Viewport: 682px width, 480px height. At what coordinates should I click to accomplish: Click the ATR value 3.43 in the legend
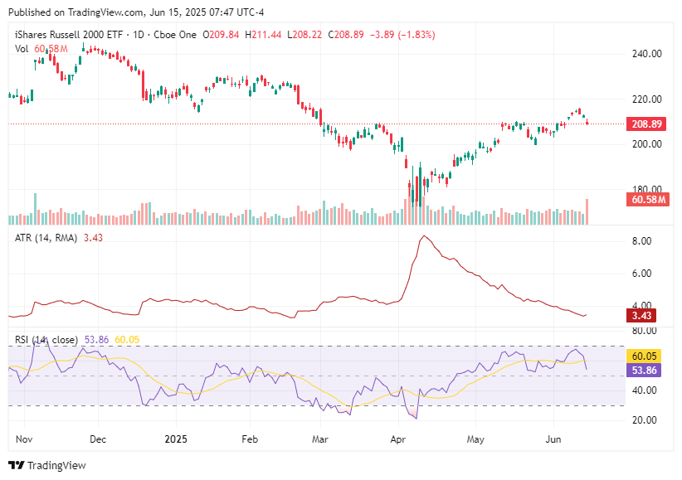(93, 238)
